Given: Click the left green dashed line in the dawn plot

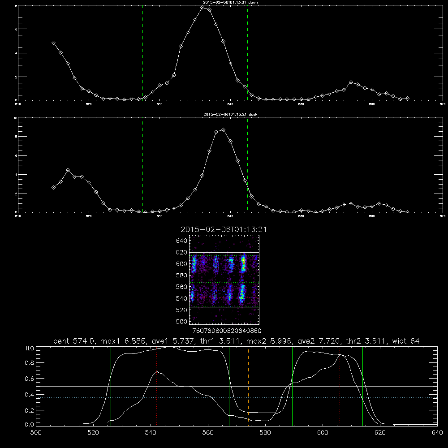Looking at the screenshot, I should pyautogui.click(x=142, y=53).
